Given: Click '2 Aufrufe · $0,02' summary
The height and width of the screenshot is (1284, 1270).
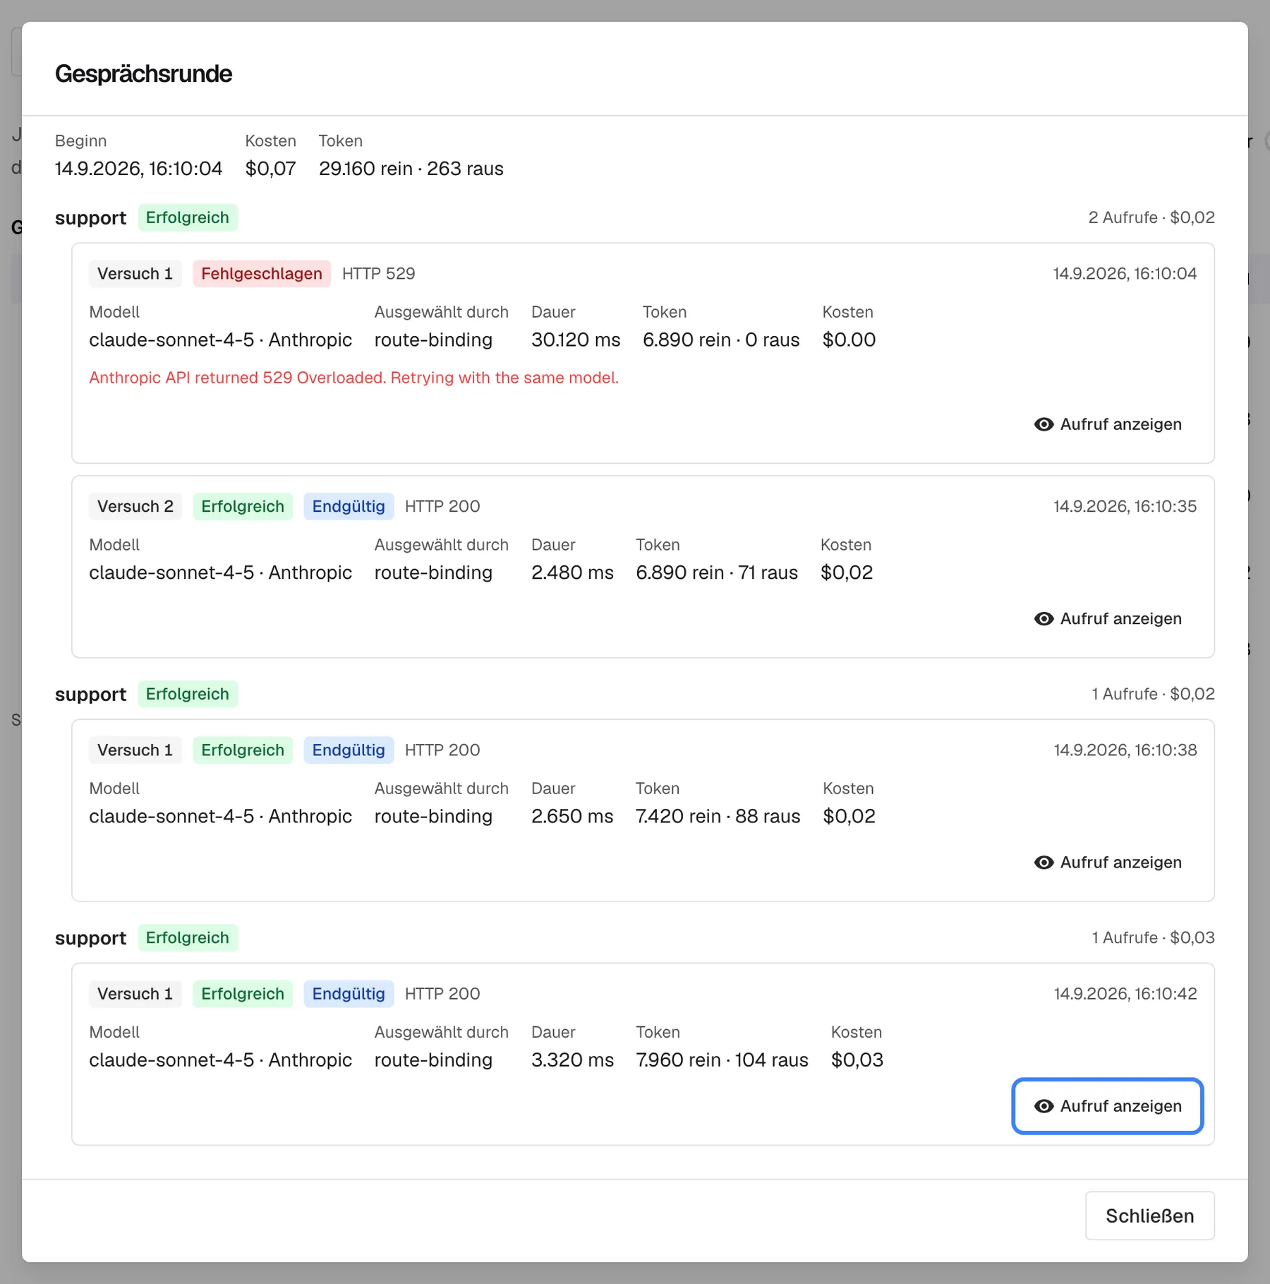Looking at the screenshot, I should point(1151,217).
